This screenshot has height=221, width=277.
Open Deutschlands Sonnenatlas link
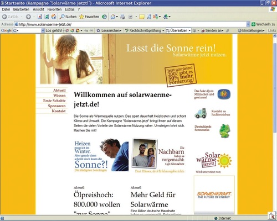203,128
